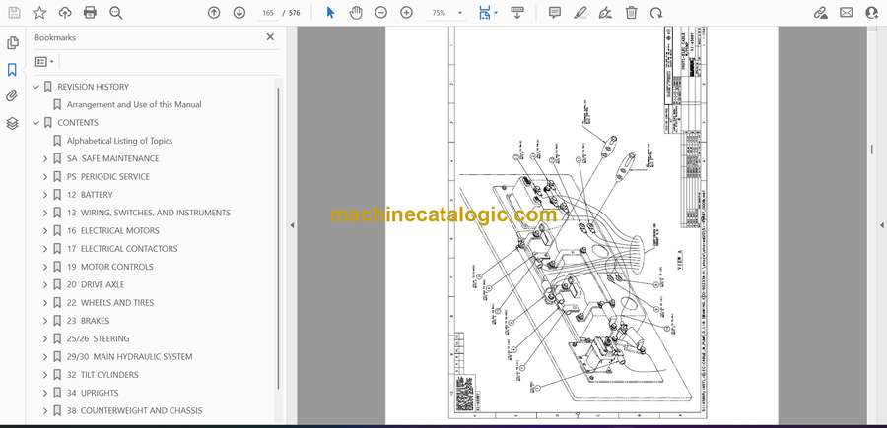This screenshot has width=887, height=428.
Task: Open the Layers panel icon
Action: click(12, 123)
